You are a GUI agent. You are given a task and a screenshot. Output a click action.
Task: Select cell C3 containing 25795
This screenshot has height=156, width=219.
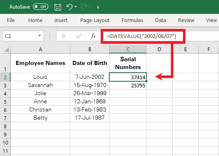click(x=128, y=85)
